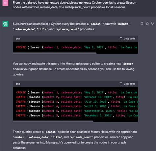Click the 'December 3, 2021' query line
Image resolution: width=156 pixels, height=151 pixels.
click(77, 115)
